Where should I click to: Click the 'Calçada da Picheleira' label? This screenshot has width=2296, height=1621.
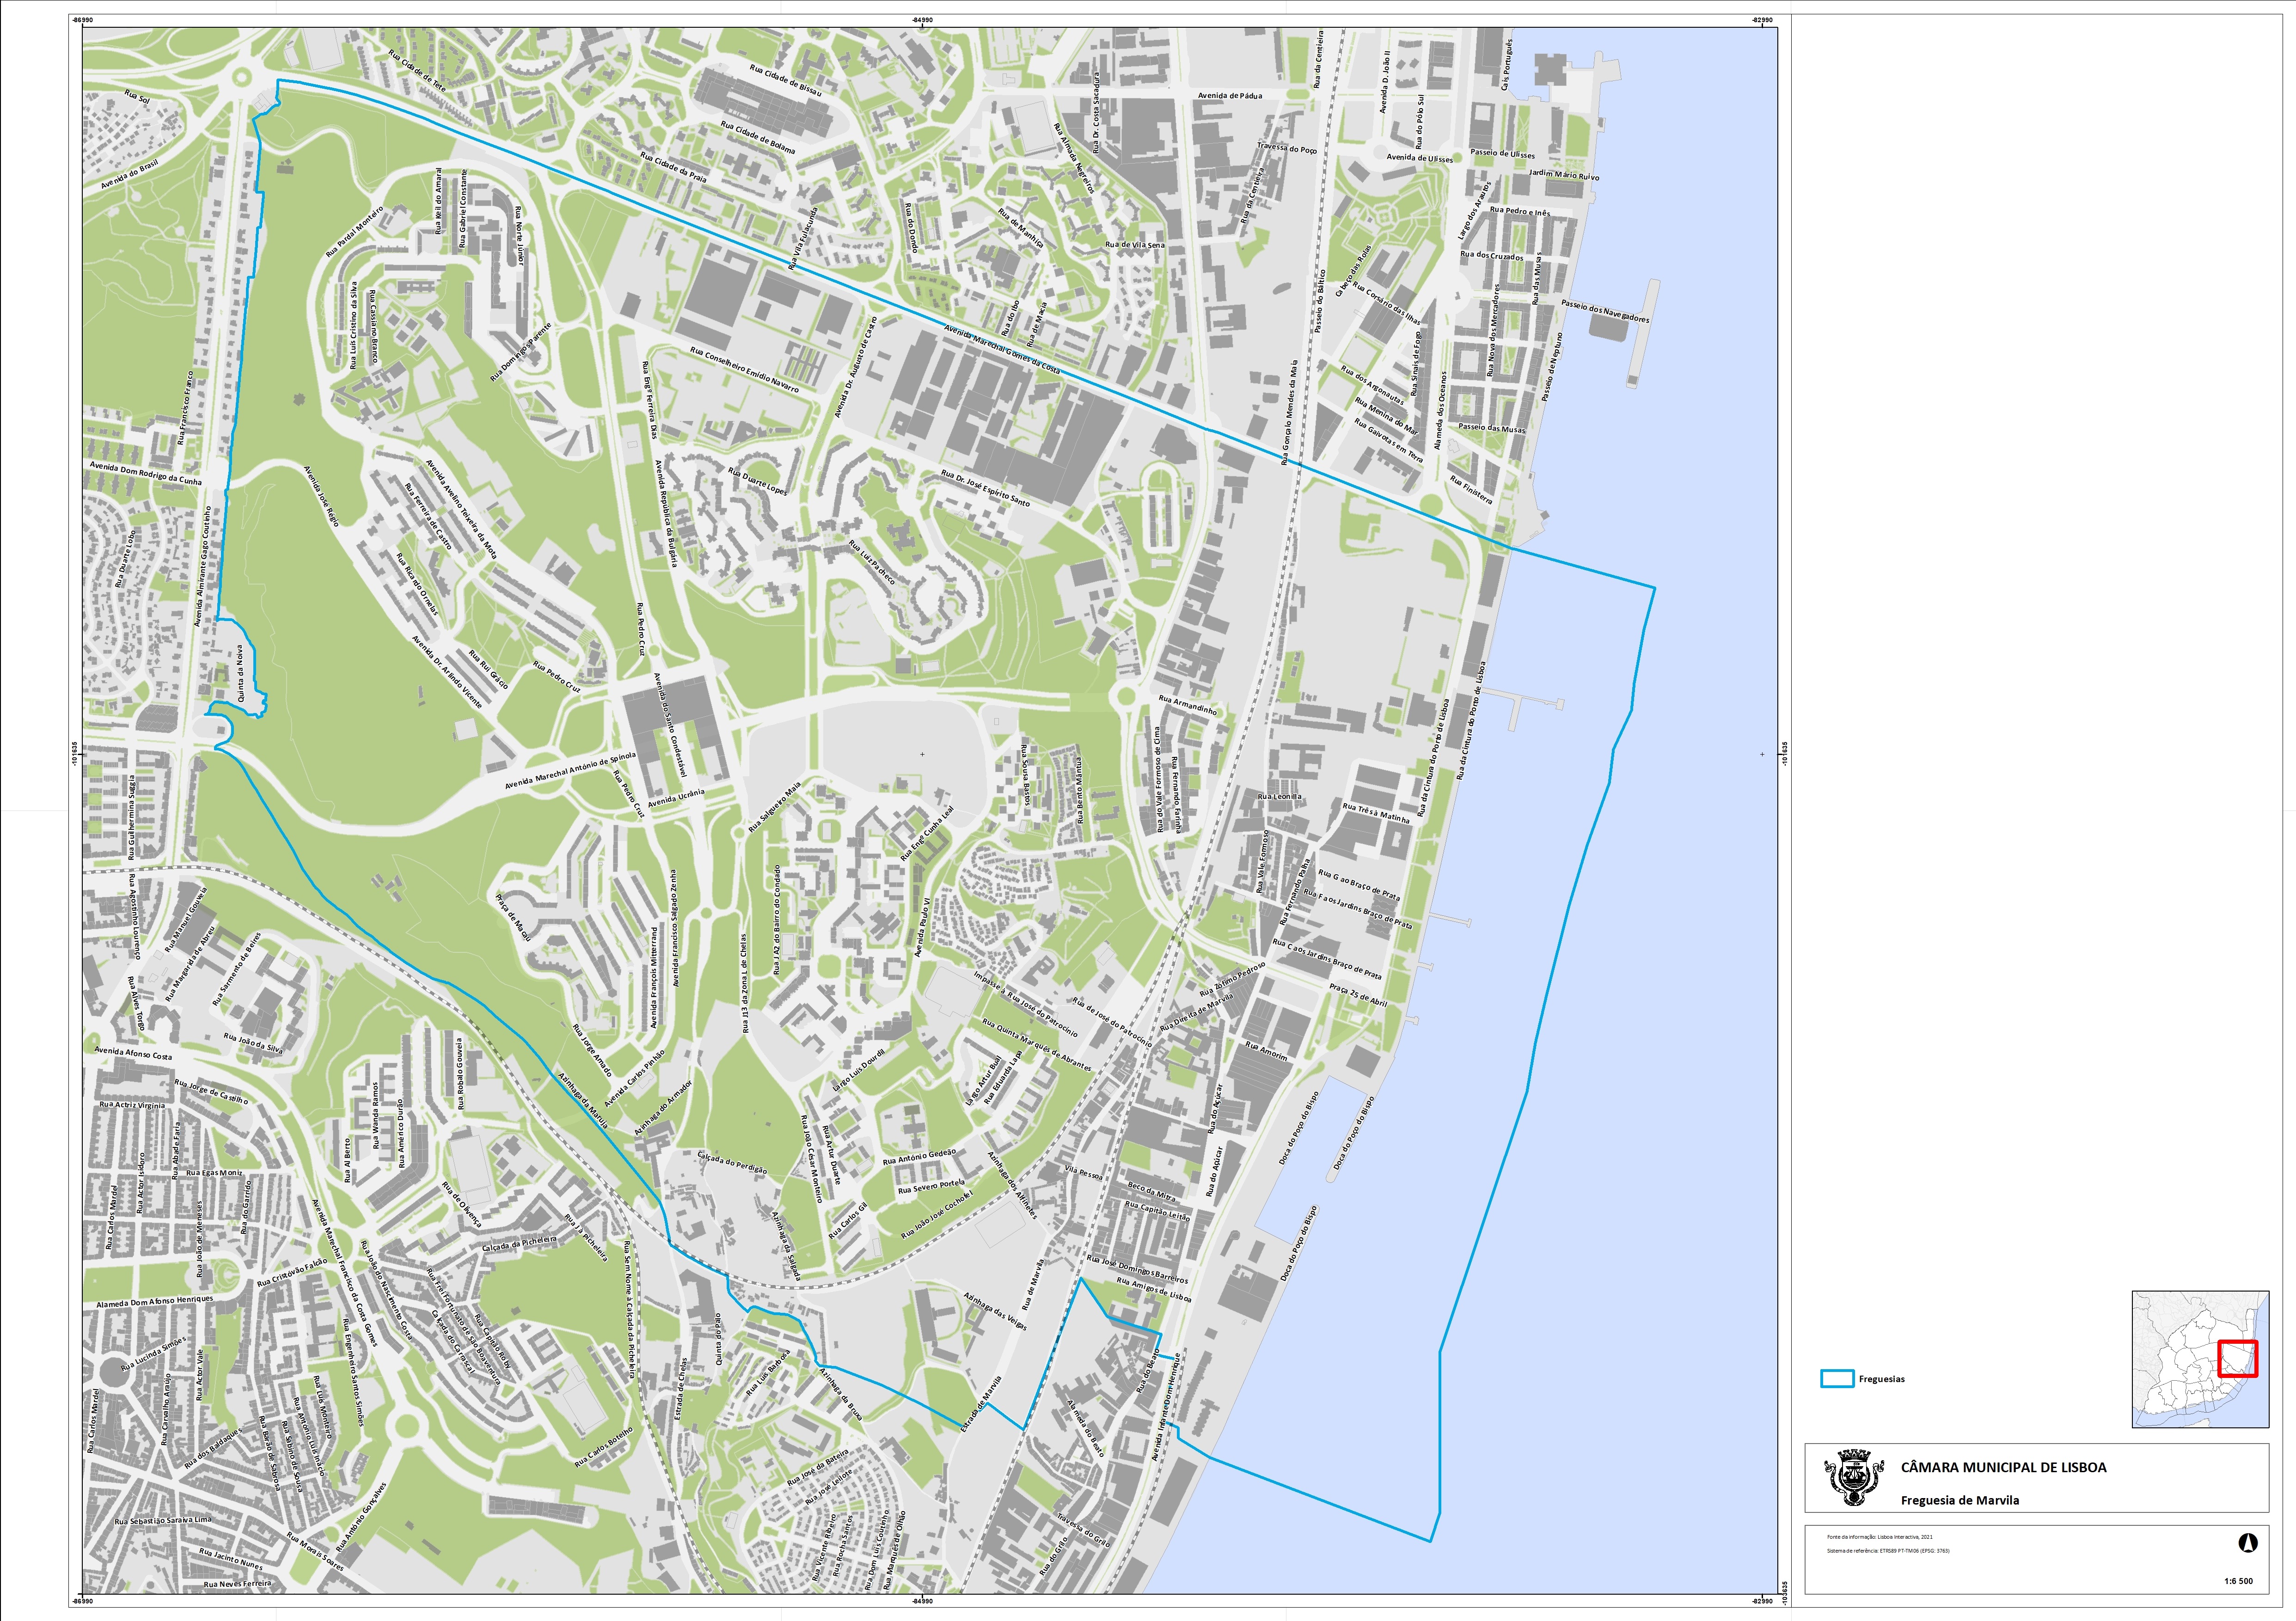click(x=519, y=1243)
